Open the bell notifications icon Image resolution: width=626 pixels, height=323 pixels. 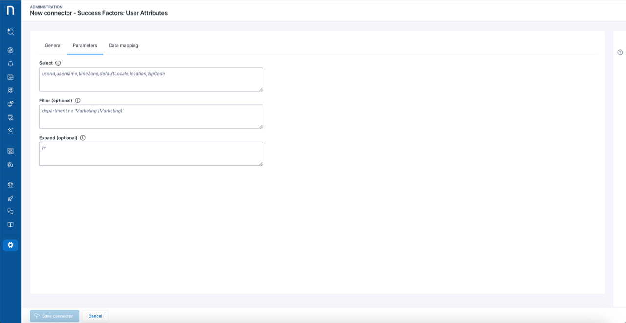pos(10,64)
